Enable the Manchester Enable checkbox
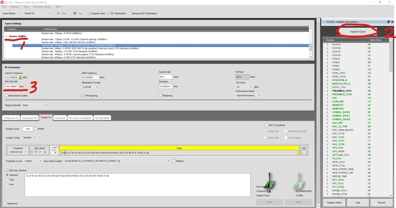Screen dimensions: 396x208 coord(6,95)
